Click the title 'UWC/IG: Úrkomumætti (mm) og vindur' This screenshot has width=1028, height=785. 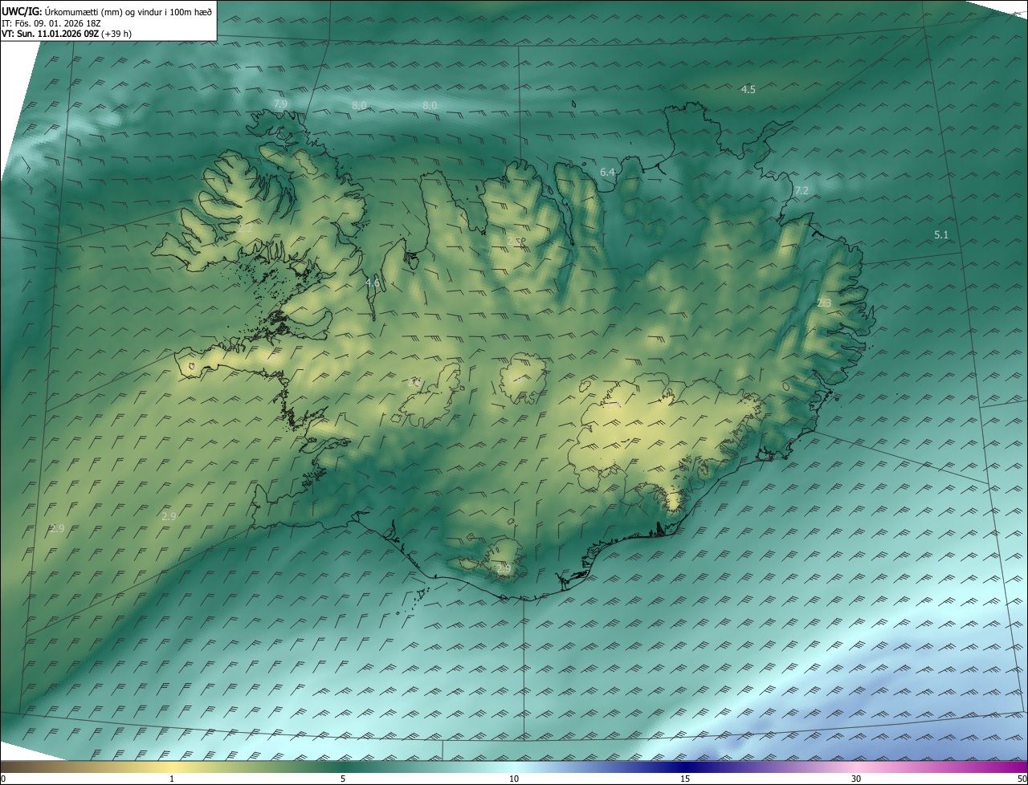point(107,11)
